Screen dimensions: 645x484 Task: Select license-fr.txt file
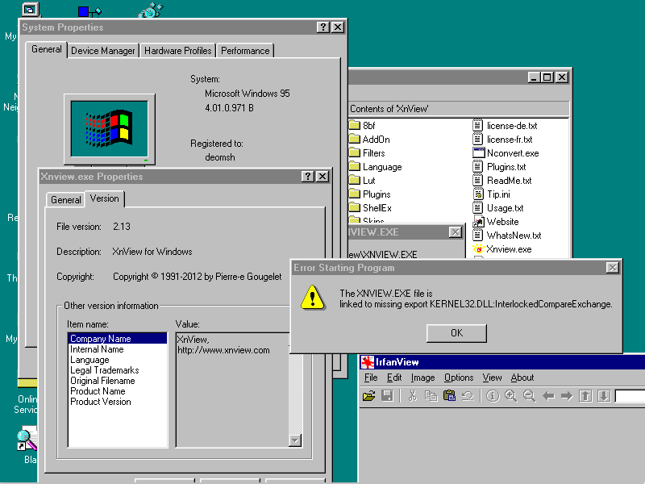tap(502, 140)
